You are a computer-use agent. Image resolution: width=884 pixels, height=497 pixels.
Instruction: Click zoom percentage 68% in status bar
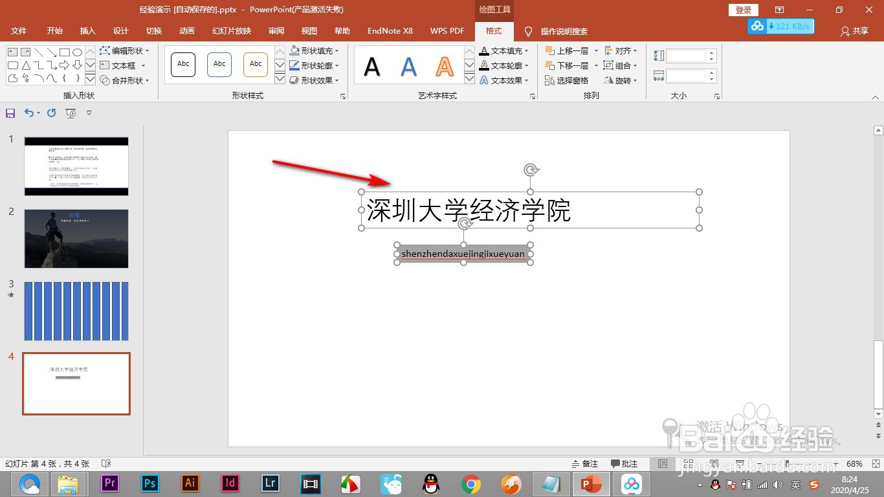[x=855, y=464]
